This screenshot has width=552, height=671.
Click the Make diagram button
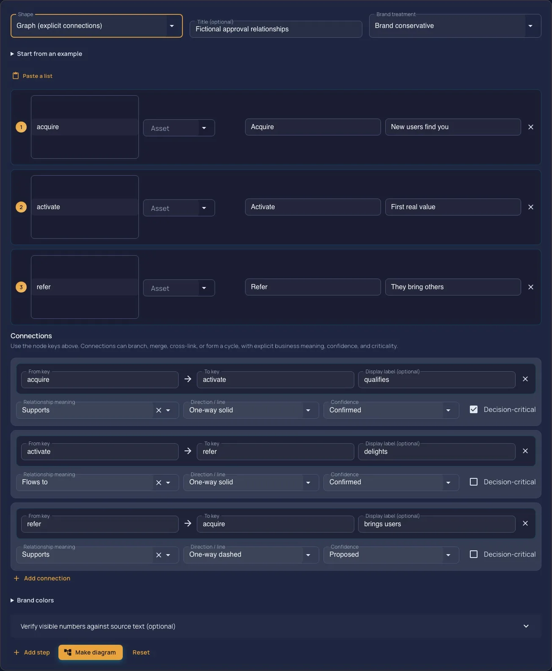(91, 652)
